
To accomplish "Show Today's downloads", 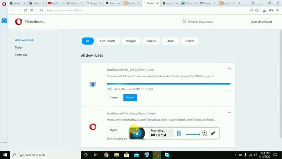I will click(x=19, y=47).
